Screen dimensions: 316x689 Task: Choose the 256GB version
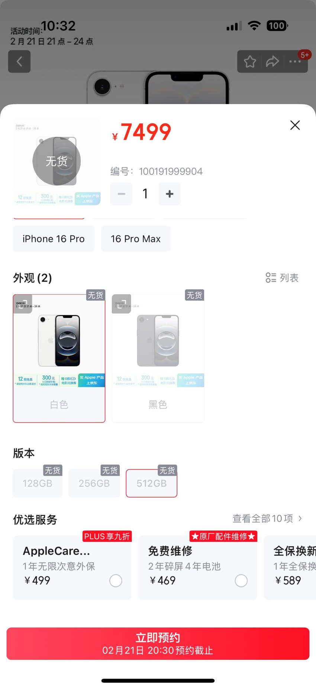point(94,483)
